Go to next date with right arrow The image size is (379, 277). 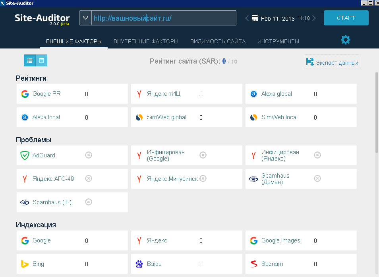point(314,18)
